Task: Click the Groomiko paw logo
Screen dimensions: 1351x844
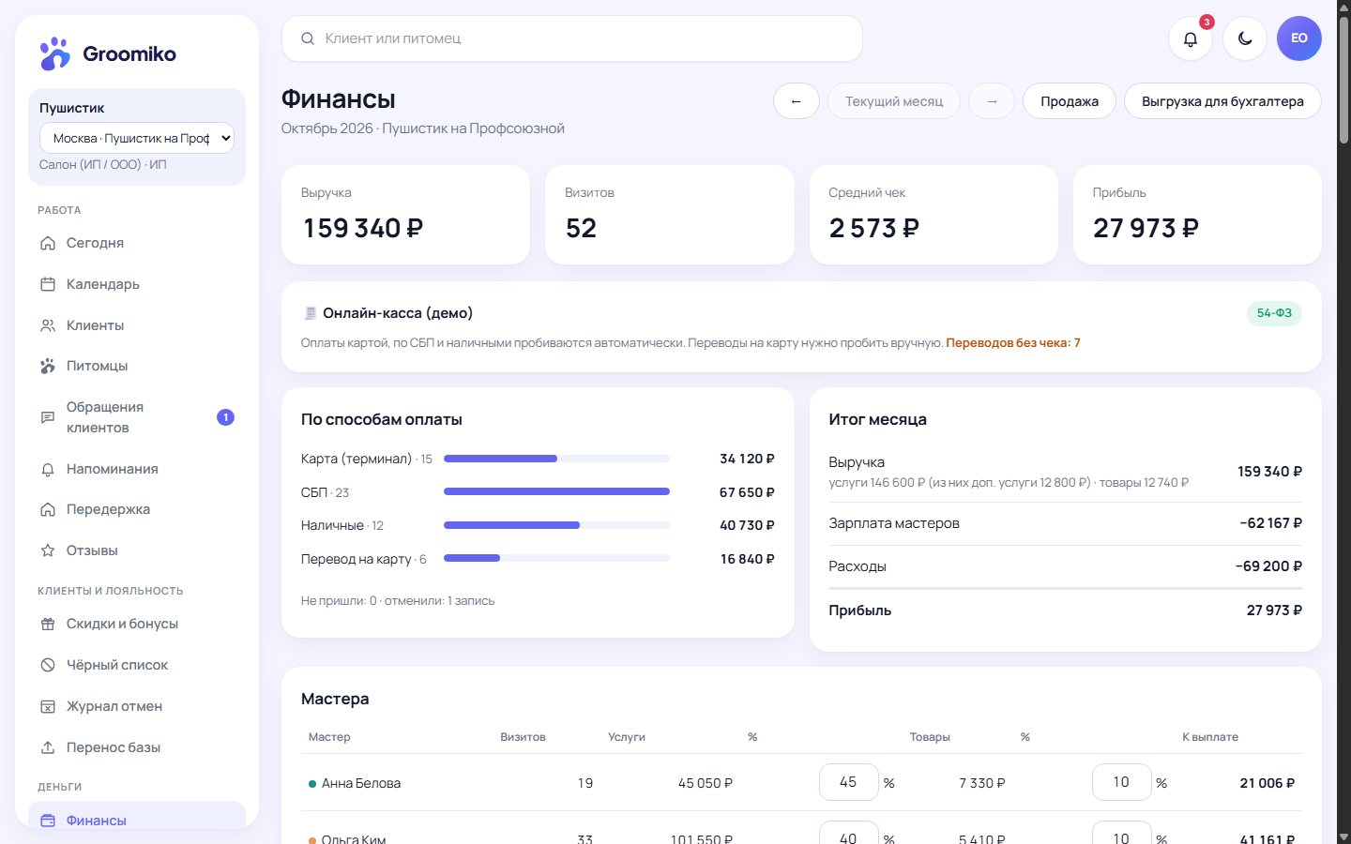Action: pyautogui.click(x=55, y=53)
